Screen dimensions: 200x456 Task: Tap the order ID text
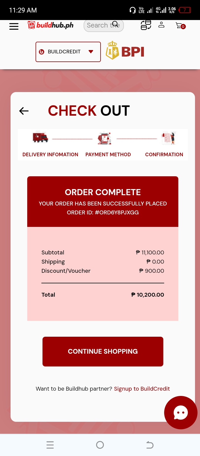pyautogui.click(x=103, y=212)
